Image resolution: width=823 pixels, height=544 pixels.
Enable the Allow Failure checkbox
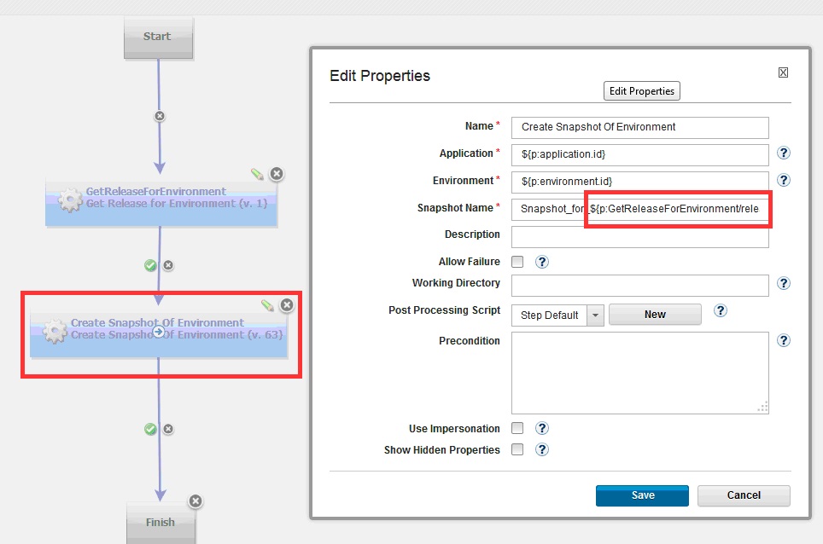pyautogui.click(x=517, y=262)
